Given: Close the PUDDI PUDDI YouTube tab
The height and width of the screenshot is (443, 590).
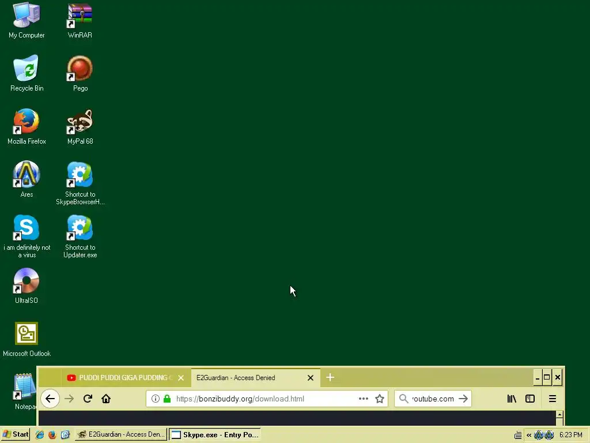Looking at the screenshot, I should (x=181, y=378).
